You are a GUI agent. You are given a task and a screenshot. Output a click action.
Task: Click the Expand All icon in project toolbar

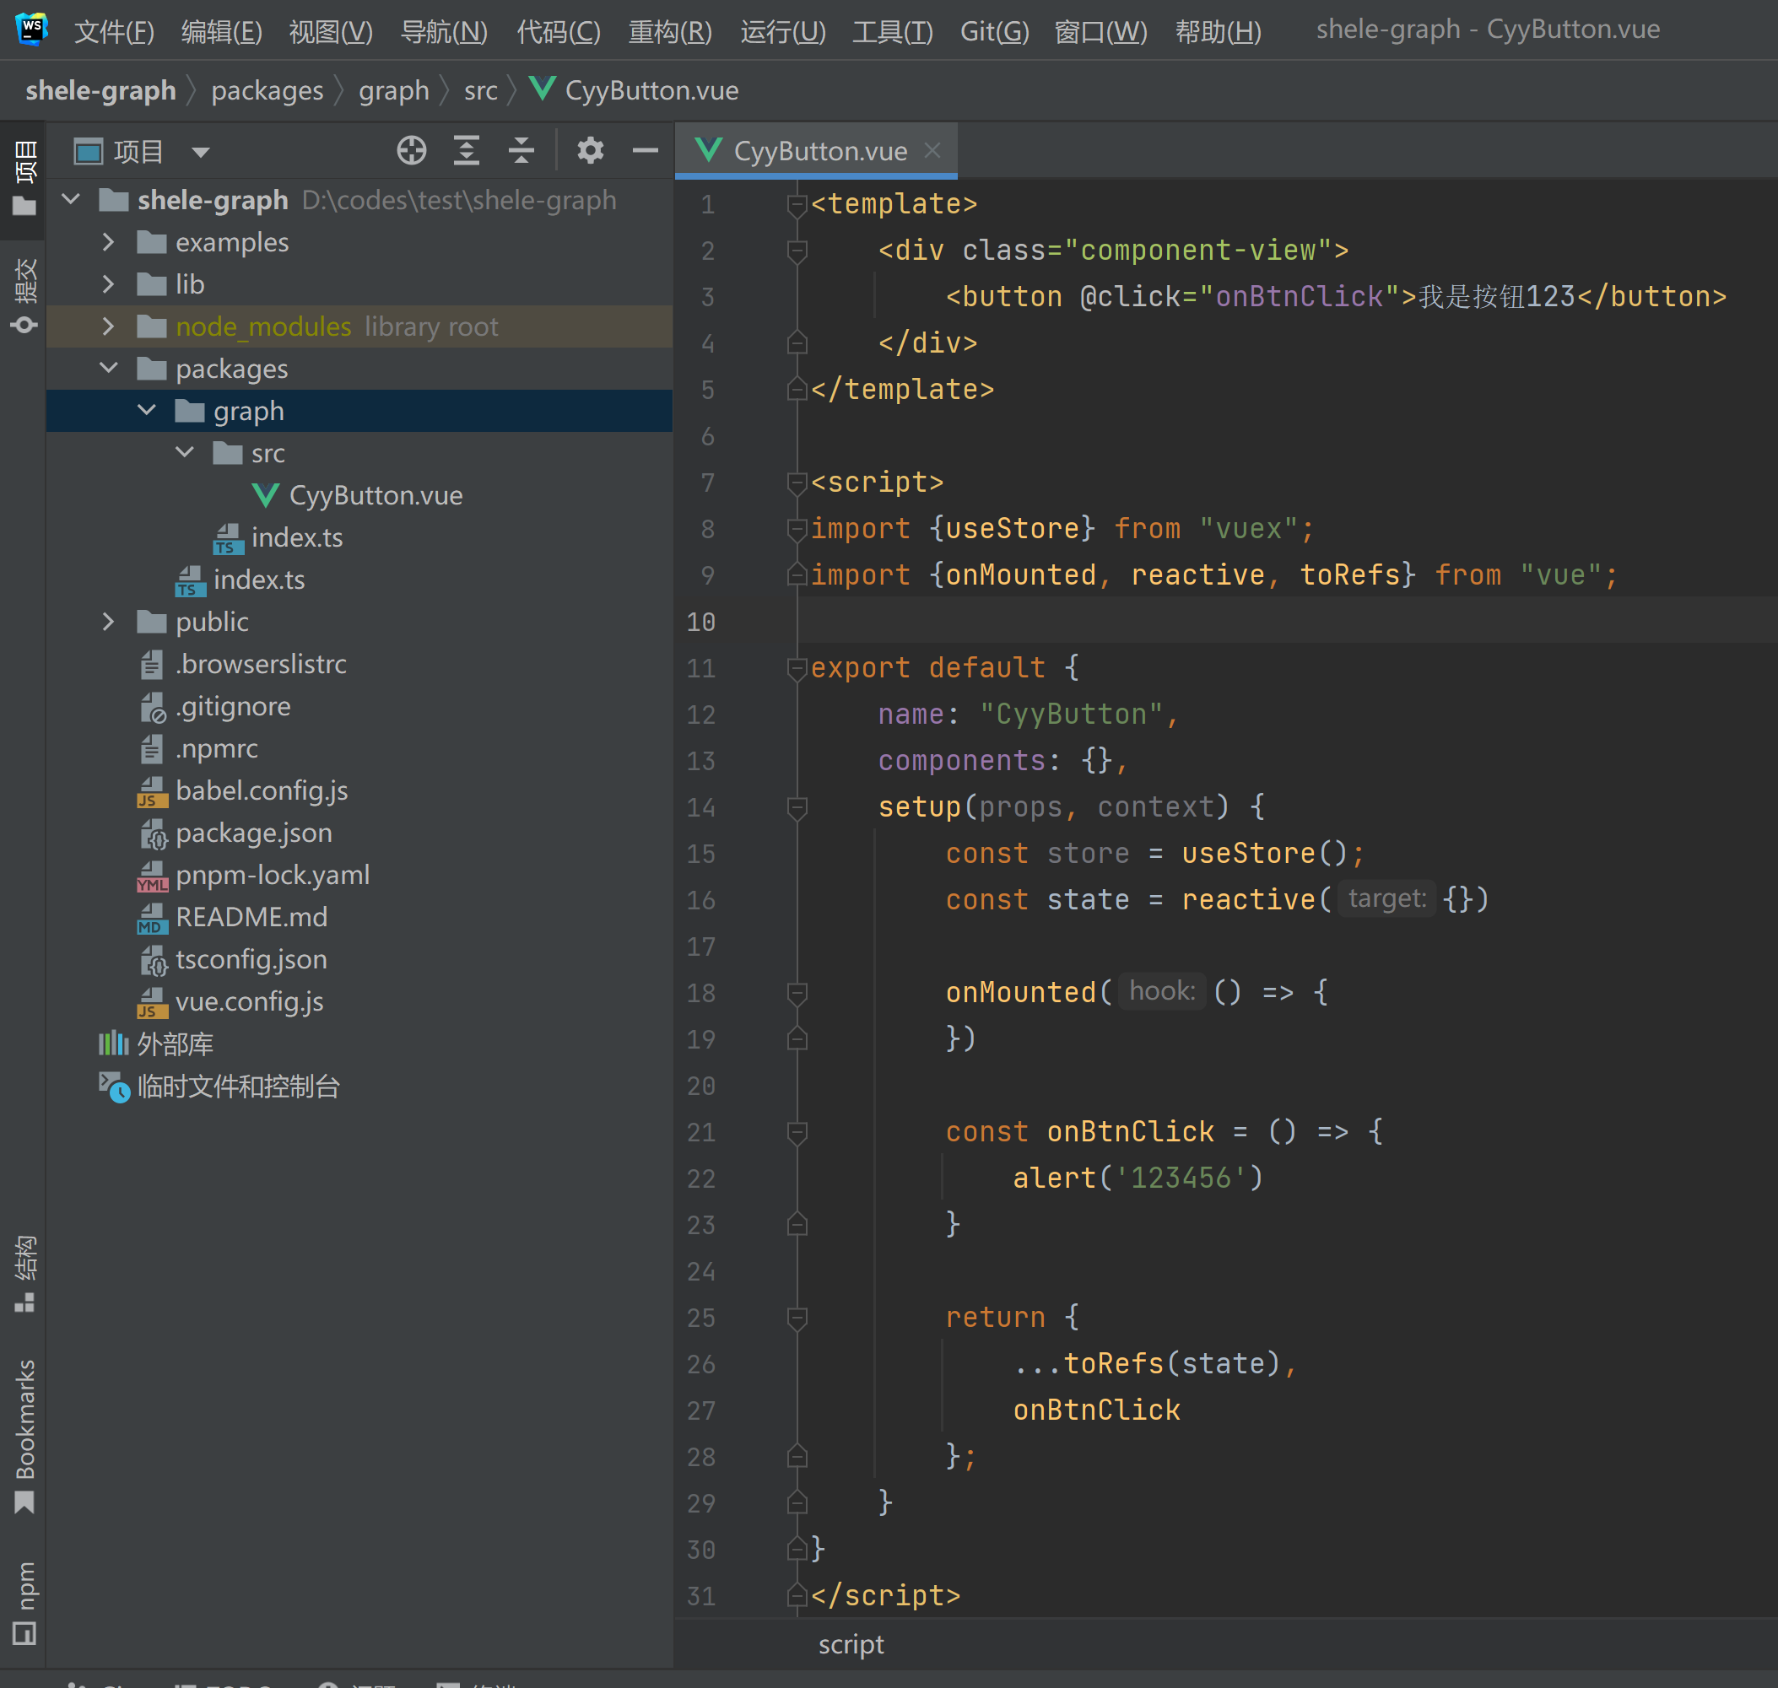pyautogui.click(x=466, y=150)
